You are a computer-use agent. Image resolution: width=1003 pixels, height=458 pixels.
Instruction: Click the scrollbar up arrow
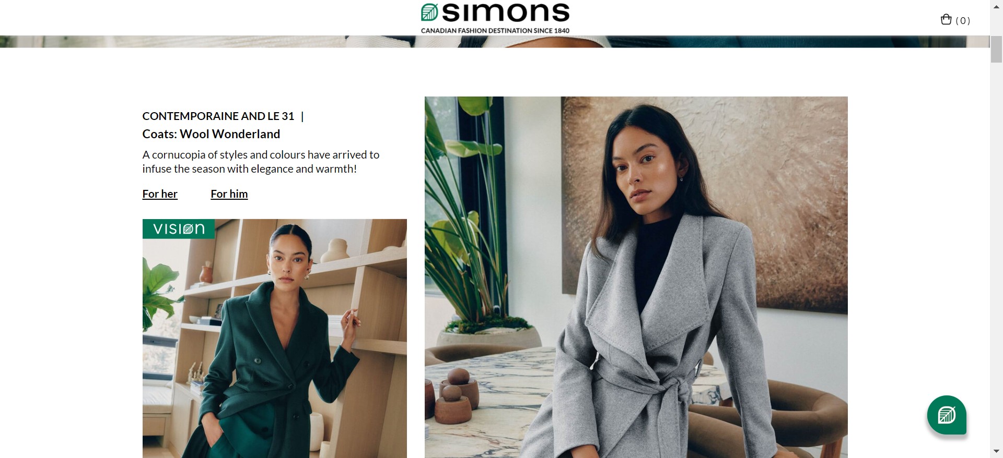coord(996,5)
